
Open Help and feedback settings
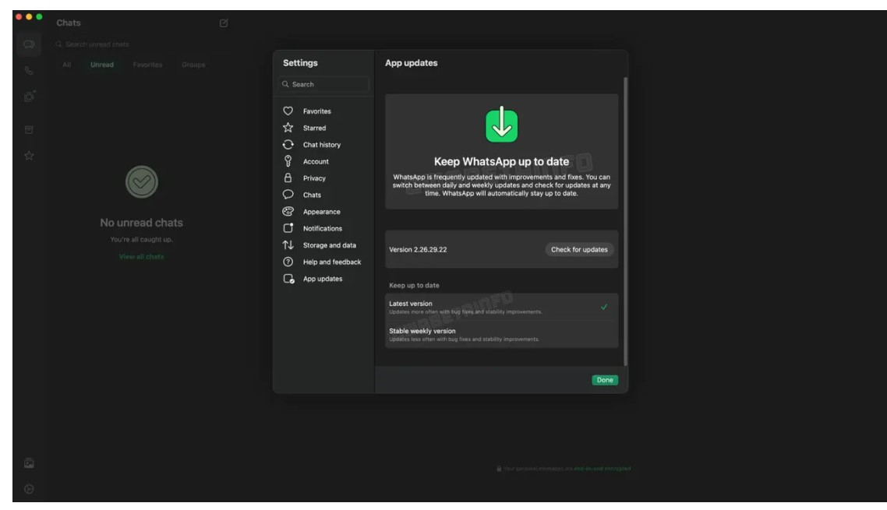pos(323,262)
